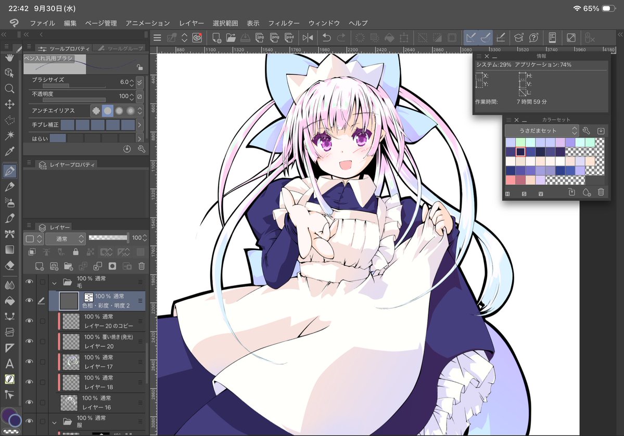Open blending mode 通常 dropdown
This screenshot has height=436, width=624.
[x=66, y=239]
